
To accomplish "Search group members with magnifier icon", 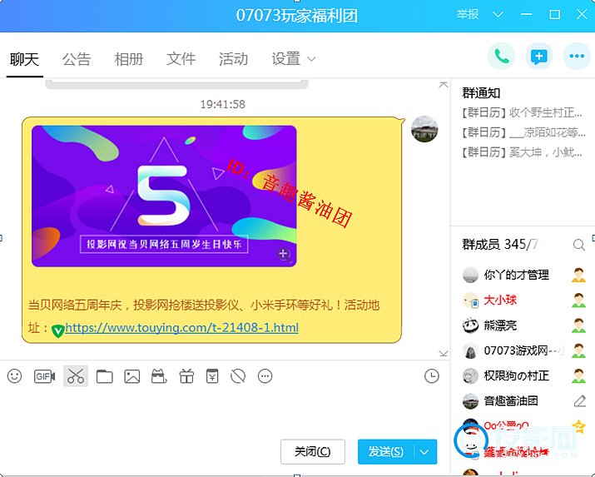I will click(x=578, y=245).
